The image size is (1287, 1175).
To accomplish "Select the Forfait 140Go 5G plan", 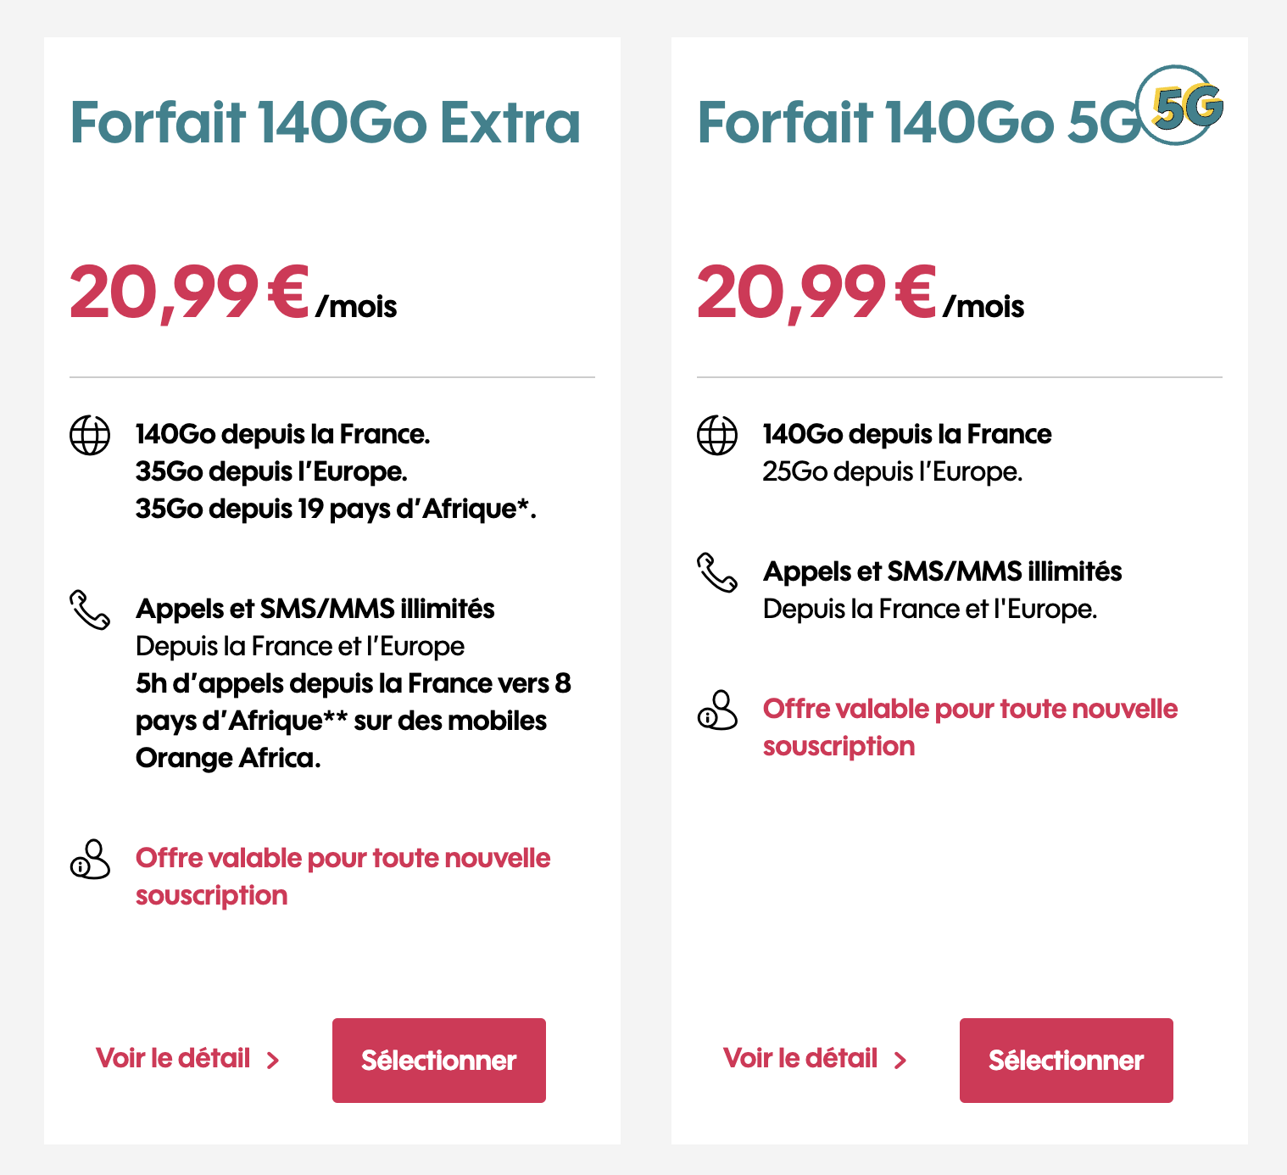I will tap(1067, 1061).
